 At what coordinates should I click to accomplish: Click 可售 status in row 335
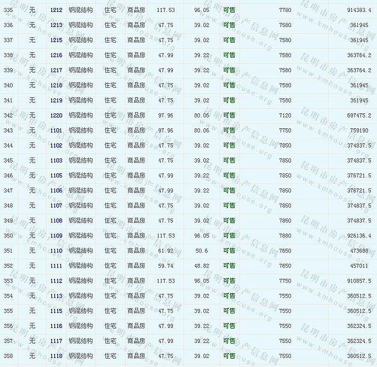229,10
